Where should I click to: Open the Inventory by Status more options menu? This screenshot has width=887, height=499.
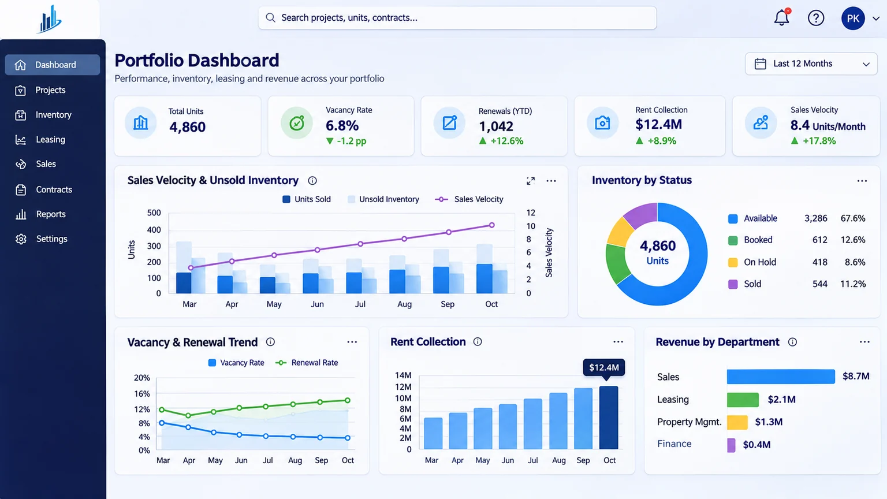(x=862, y=181)
